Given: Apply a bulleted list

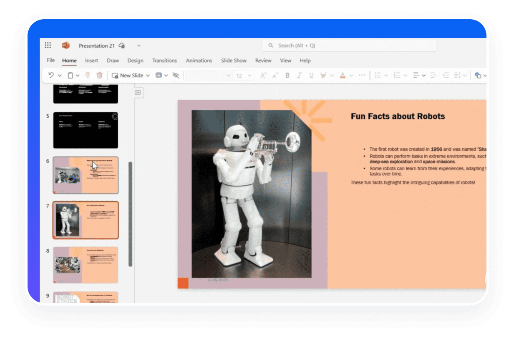Looking at the screenshot, I should click(378, 76).
